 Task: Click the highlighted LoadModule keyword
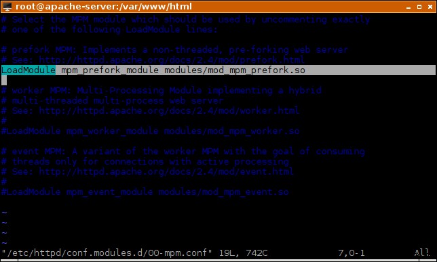28,70
